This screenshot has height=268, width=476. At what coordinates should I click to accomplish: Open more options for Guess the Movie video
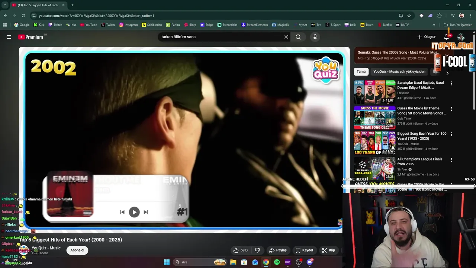click(451, 109)
